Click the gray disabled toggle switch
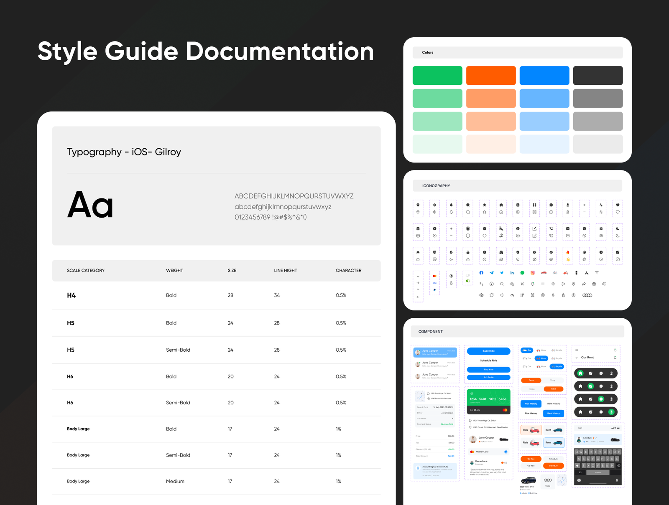 click(468, 275)
